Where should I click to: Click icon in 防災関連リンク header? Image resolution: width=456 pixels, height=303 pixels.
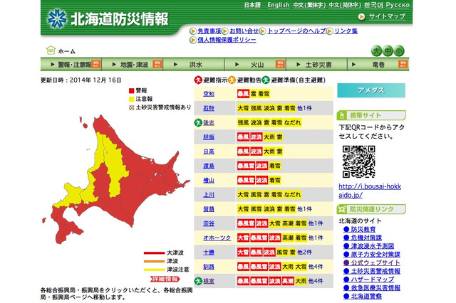pos(342,209)
